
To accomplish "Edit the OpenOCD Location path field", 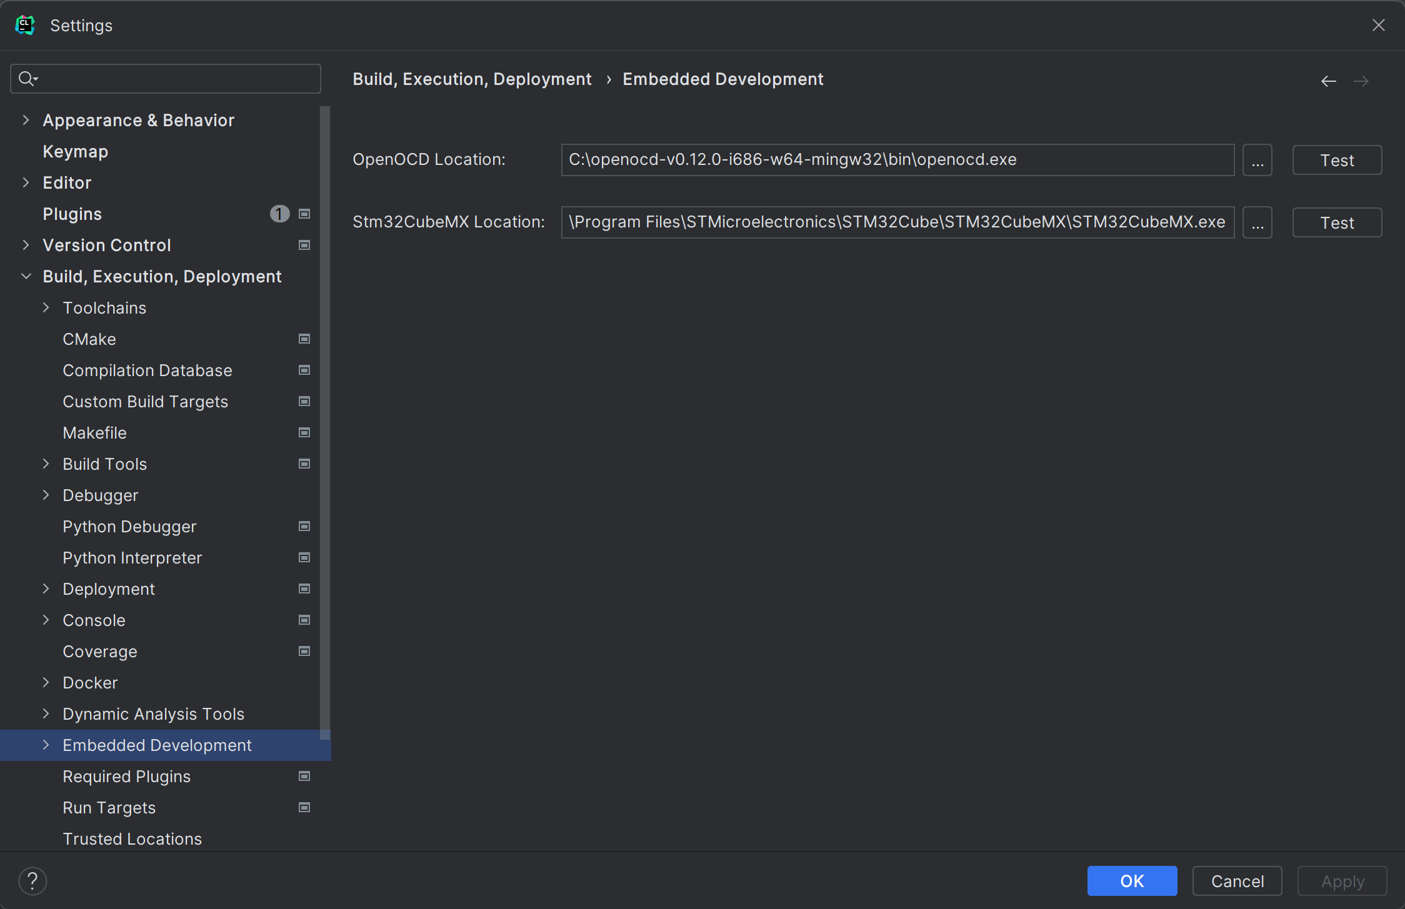I will click(897, 160).
